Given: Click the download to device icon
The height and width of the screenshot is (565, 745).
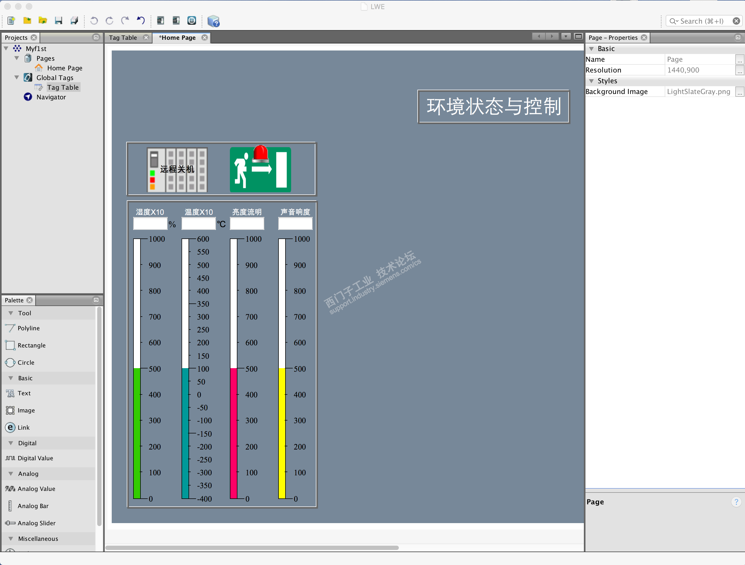Looking at the screenshot, I should 161,21.
